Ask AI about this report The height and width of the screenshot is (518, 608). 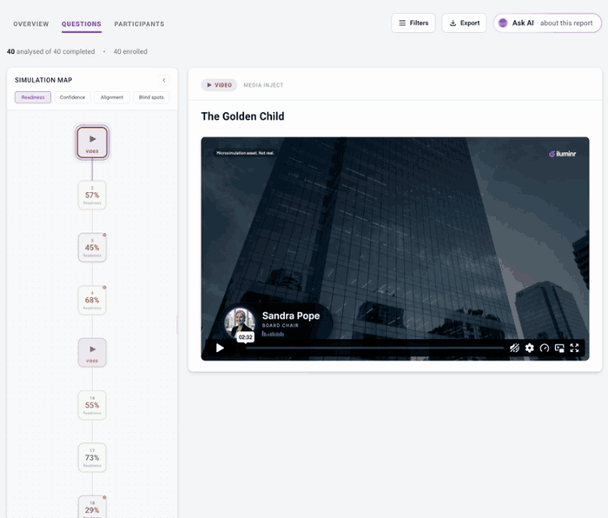pyautogui.click(x=547, y=23)
